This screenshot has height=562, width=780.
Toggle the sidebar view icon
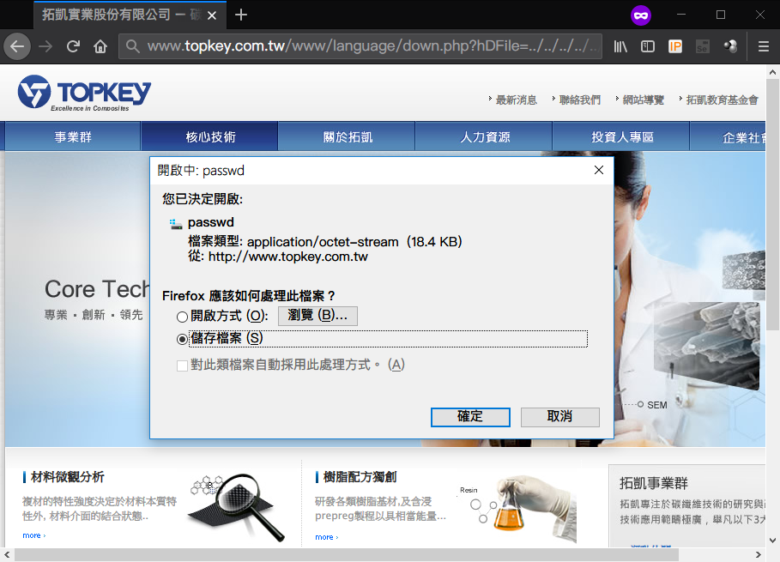tap(648, 46)
